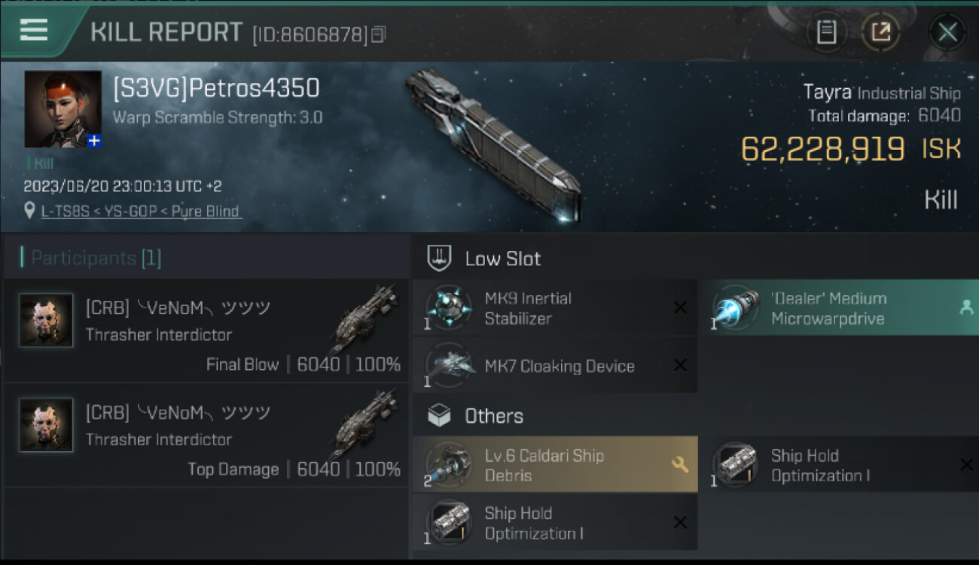Screen dimensions: 979x565
Task: Click the 'Dealer' Medium Microwarpdrive item
Action: click(838, 308)
